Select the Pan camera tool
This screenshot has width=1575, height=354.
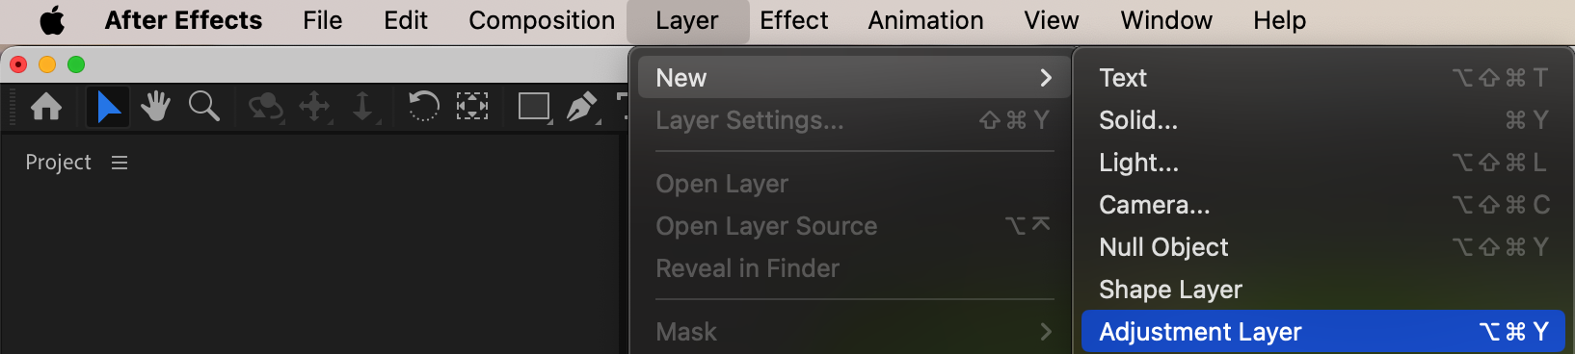coord(314,107)
